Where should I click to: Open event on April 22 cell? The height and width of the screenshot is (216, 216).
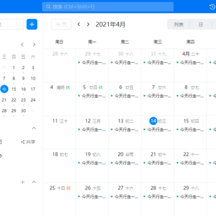click(x=190, y=163)
